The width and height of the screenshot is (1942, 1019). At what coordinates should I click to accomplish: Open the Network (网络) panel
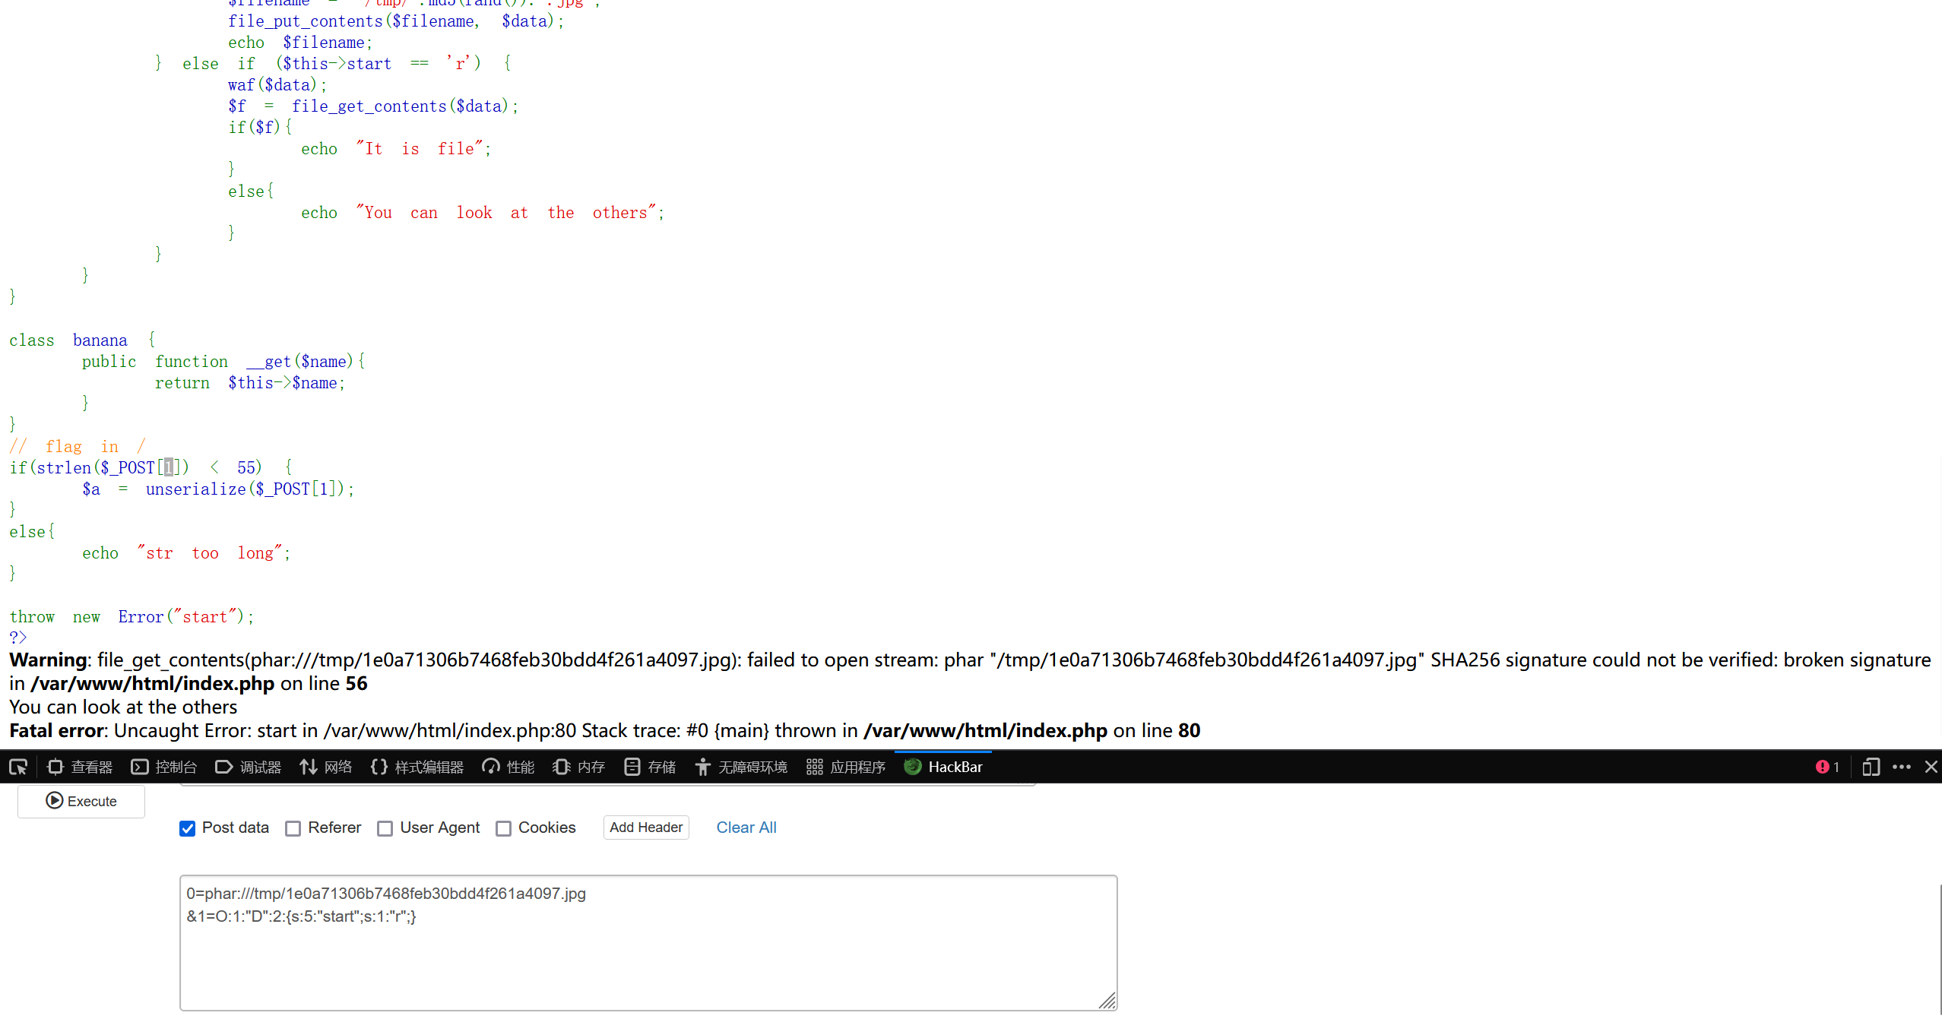point(326,767)
